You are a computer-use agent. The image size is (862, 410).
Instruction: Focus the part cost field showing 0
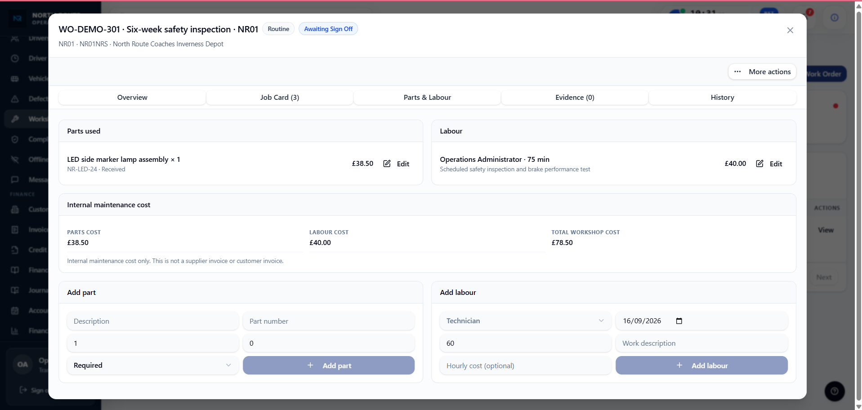[x=329, y=343]
